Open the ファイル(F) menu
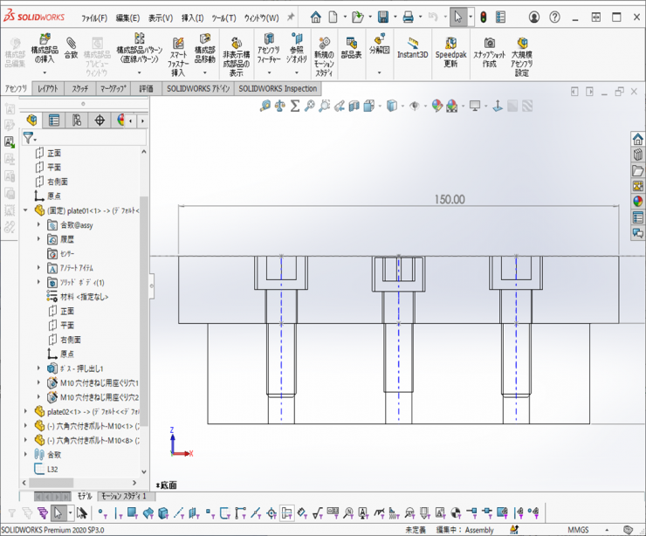 point(94,17)
